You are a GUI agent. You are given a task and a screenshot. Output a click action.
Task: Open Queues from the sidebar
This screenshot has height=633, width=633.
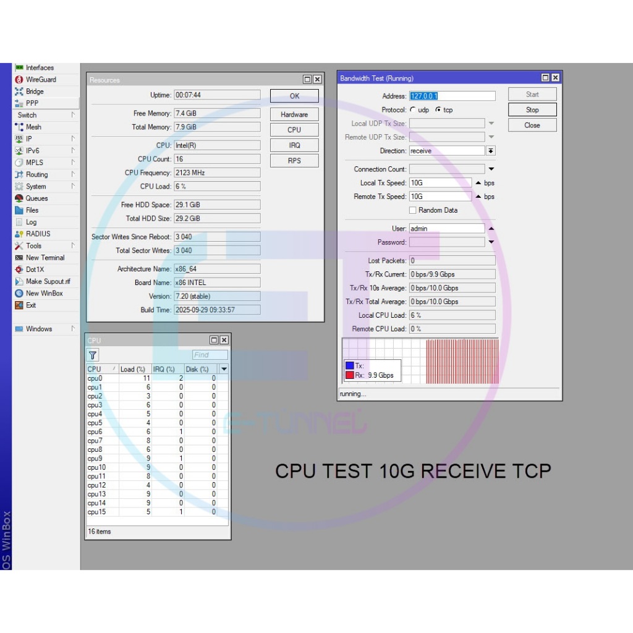point(19,198)
